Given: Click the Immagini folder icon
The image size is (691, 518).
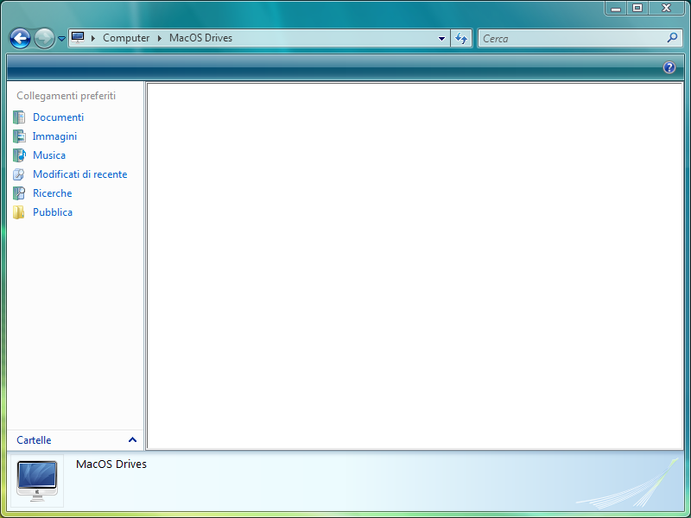Looking at the screenshot, I should pos(19,136).
